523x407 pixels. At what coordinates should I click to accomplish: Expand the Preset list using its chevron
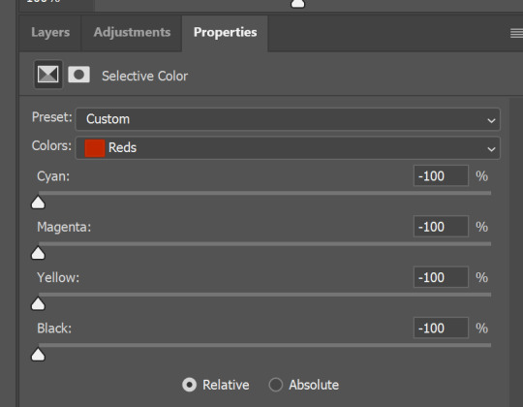(x=491, y=120)
